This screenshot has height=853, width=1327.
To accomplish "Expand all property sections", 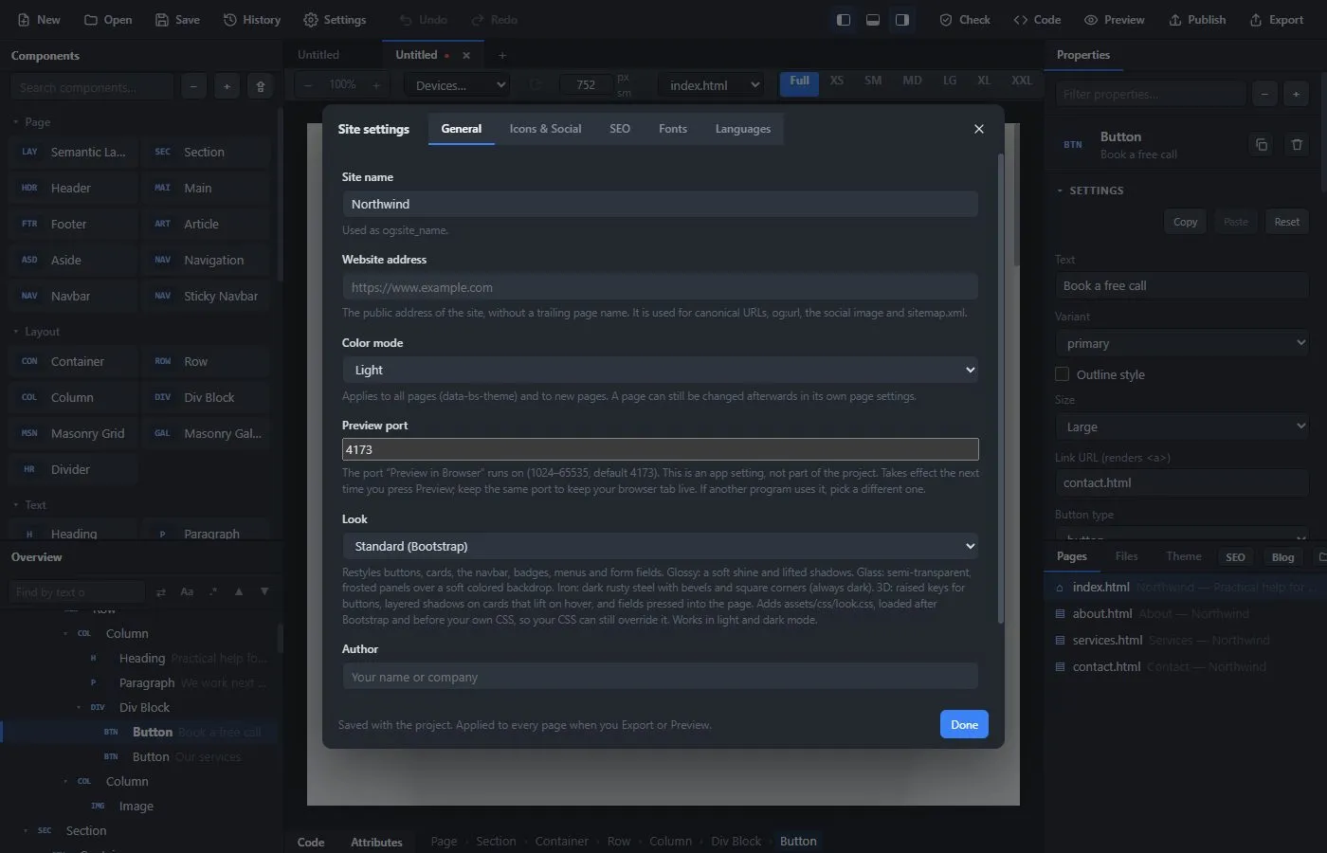I will (1296, 94).
